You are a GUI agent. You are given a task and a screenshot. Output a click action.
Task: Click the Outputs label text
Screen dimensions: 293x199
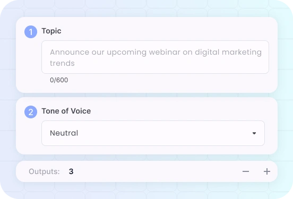(x=44, y=171)
